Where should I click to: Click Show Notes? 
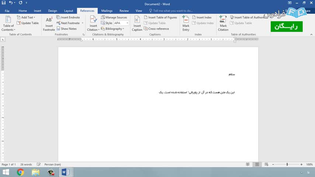coord(66,29)
